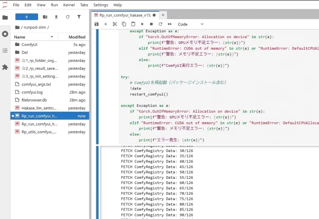Open the Settings menu

[101, 5]
